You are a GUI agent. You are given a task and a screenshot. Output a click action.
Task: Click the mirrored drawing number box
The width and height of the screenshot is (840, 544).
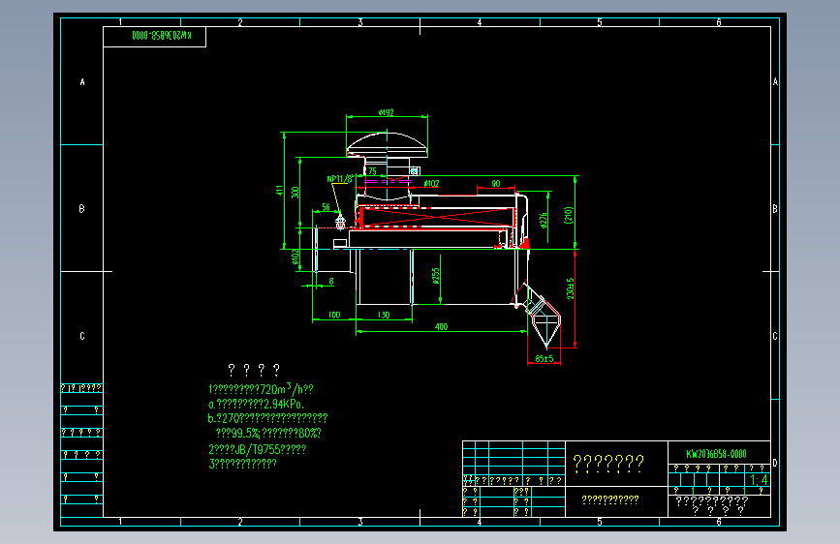pyautogui.click(x=154, y=37)
